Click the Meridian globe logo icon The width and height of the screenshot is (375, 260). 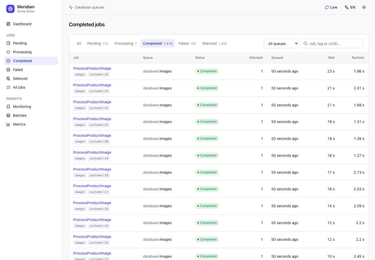click(x=10, y=9)
